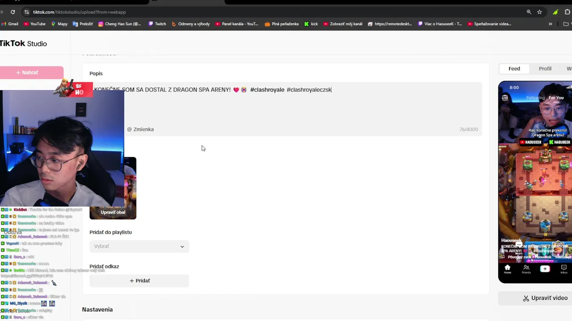Switch preview to the Profil tab
572x321 pixels.
pyautogui.click(x=545, y=69)
